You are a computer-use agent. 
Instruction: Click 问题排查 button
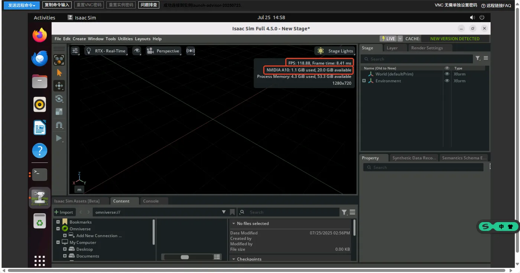pyautogui.click(x=149, y=5)
